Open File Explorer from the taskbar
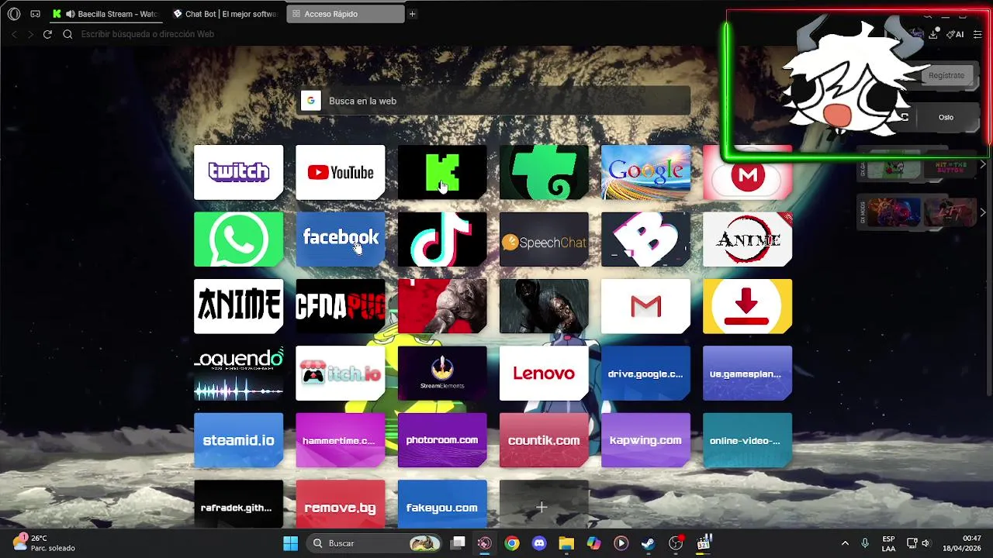 pos(566,543)
